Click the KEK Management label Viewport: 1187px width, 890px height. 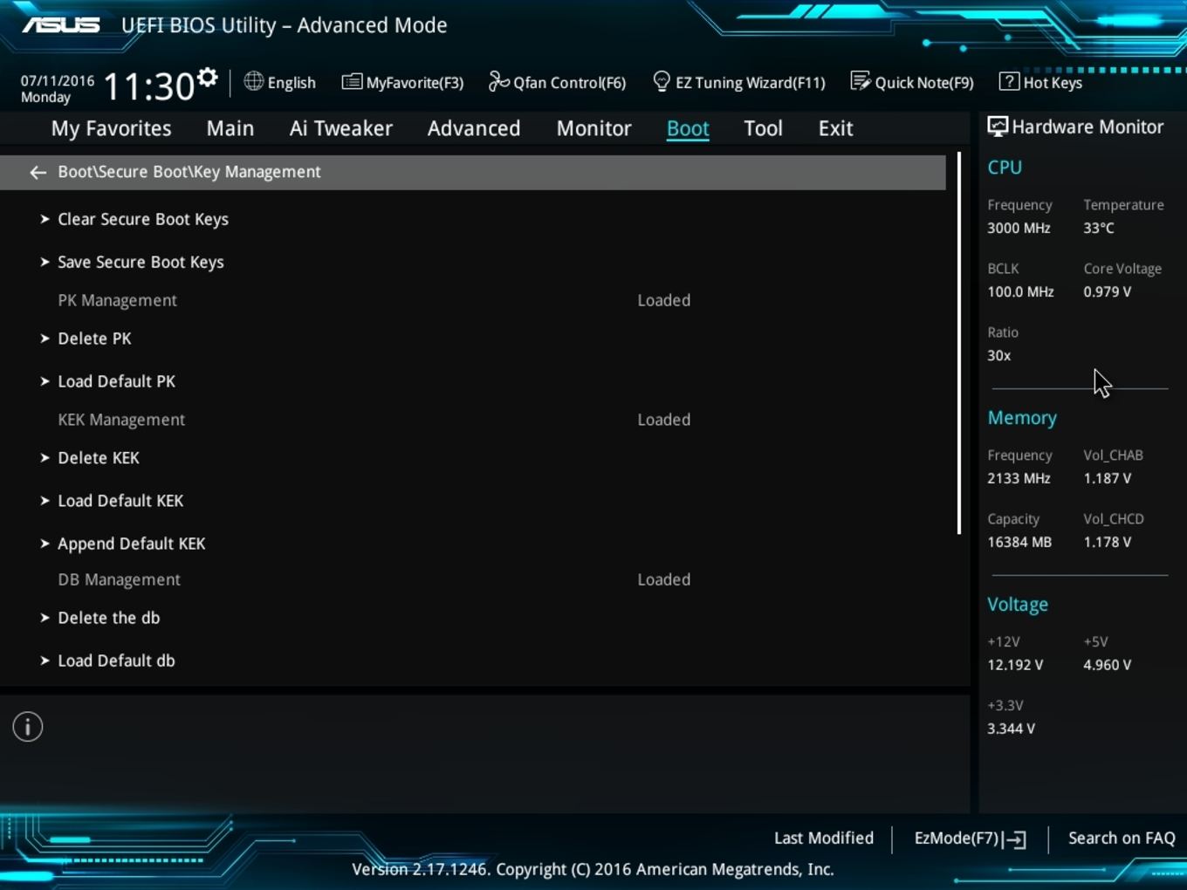click(121, 420)
